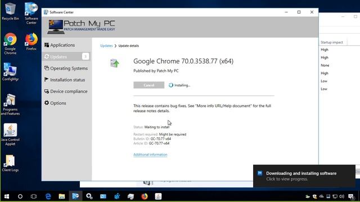Open Recycle Bin desktop icon

(10, 11)
